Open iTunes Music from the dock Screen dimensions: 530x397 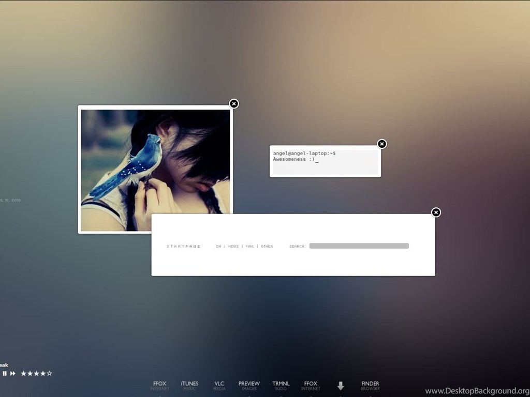(x=189, y=386)
